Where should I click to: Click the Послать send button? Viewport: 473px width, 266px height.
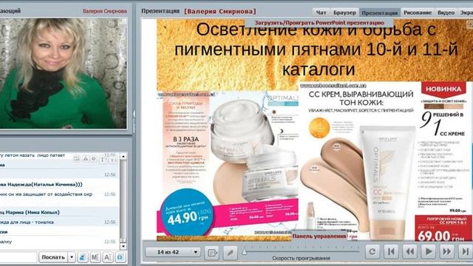53,257
